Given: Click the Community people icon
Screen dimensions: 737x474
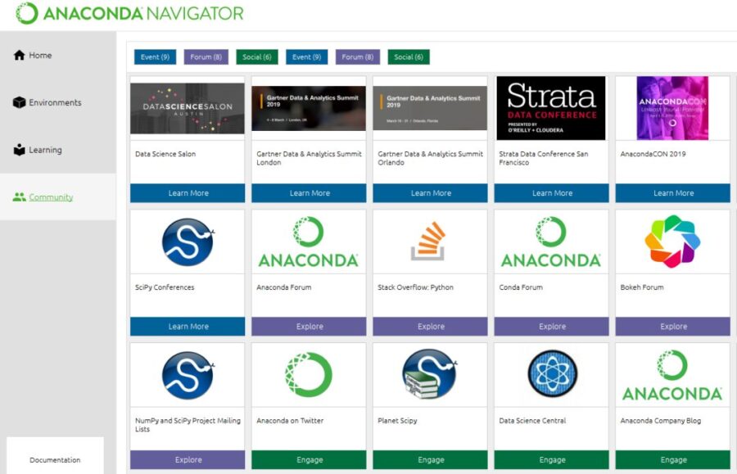Looking at the screenshot, I should tap(20, 197).
